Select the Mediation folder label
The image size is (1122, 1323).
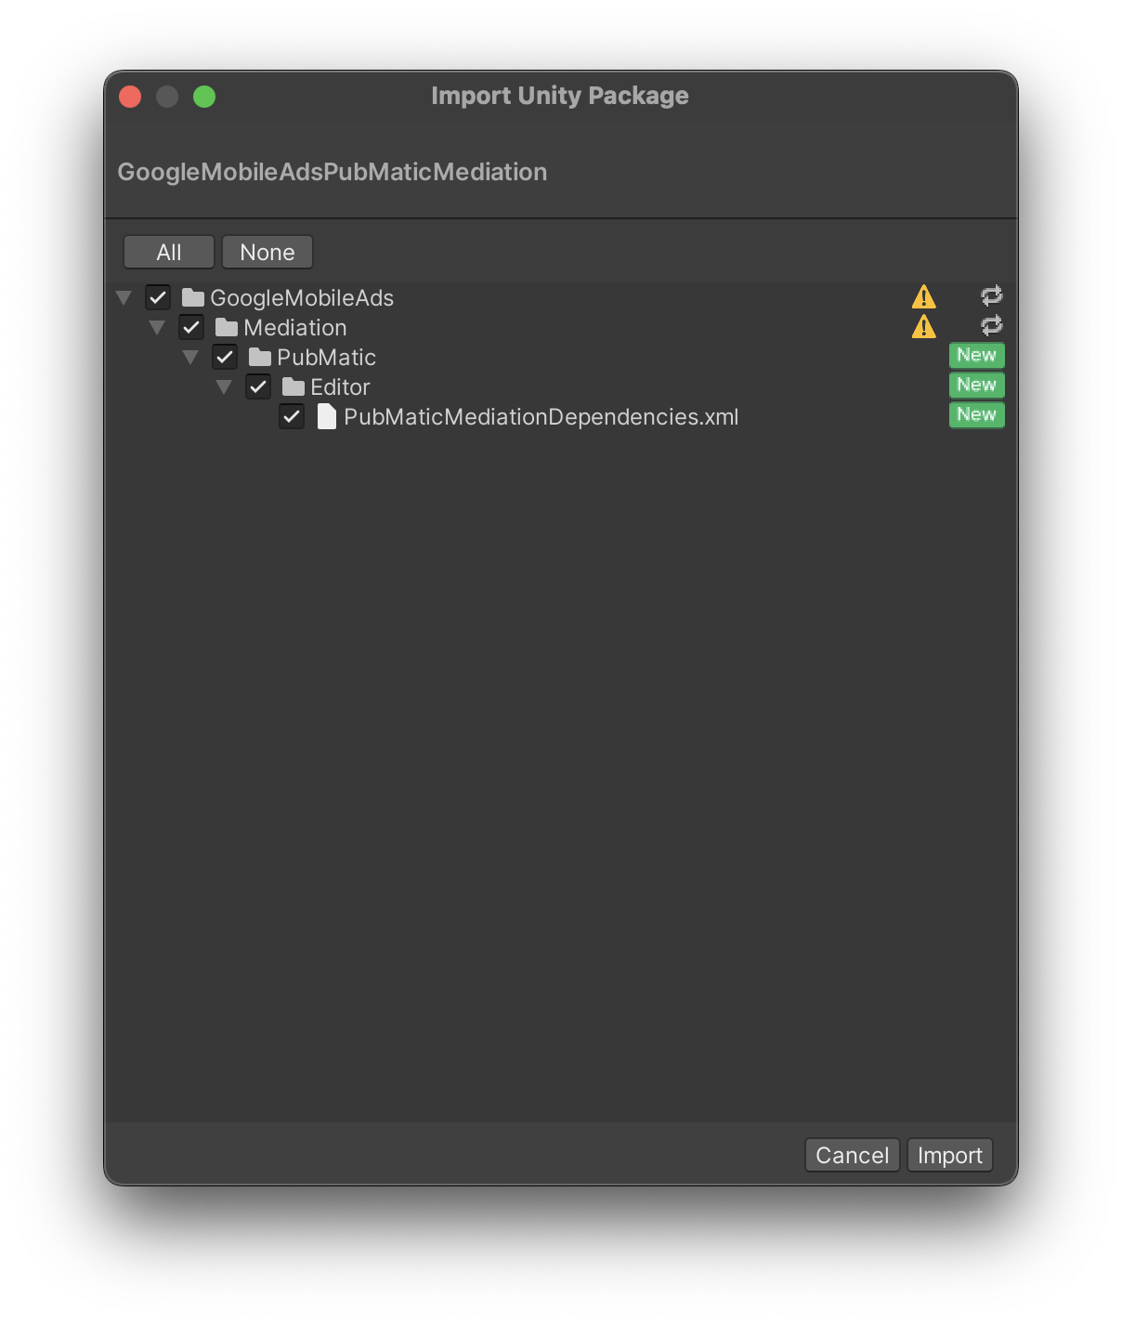pos(294,326)
